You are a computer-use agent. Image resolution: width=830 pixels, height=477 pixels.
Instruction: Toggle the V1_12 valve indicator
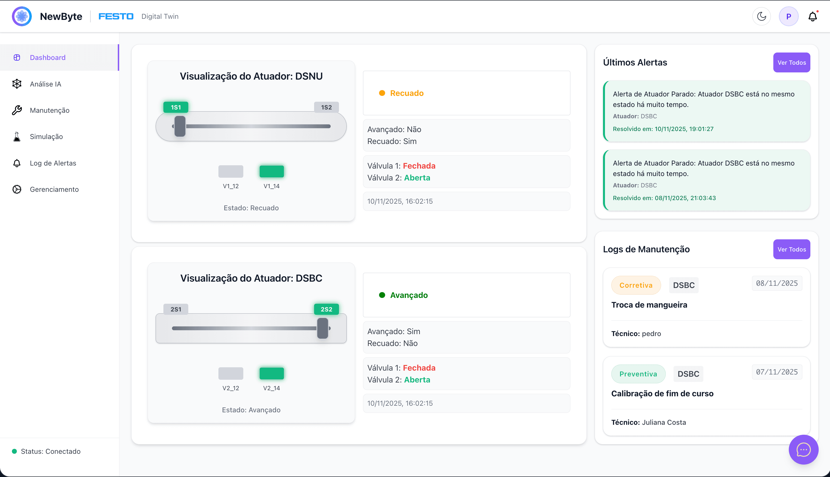coord(231,171)
